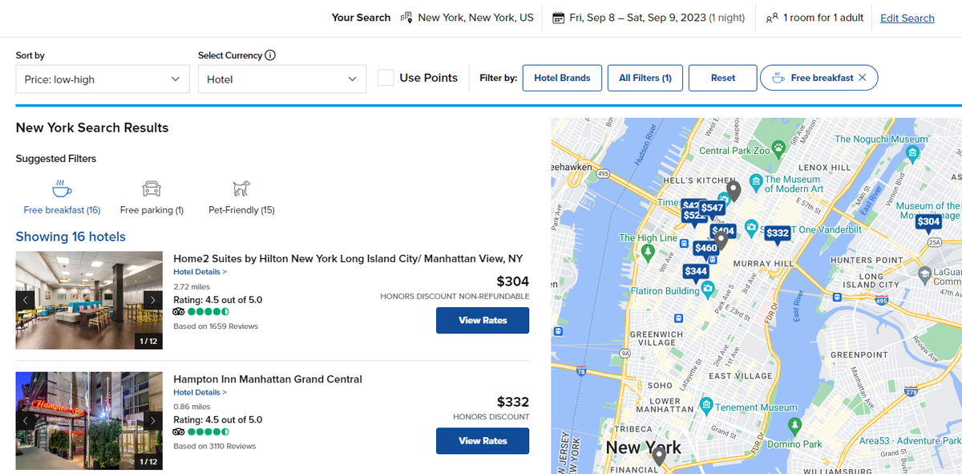Select the Free breakfast coffee icon filter
Viewport: 962px width, 474px height.
pyautogui.click(x=62, y=189)
